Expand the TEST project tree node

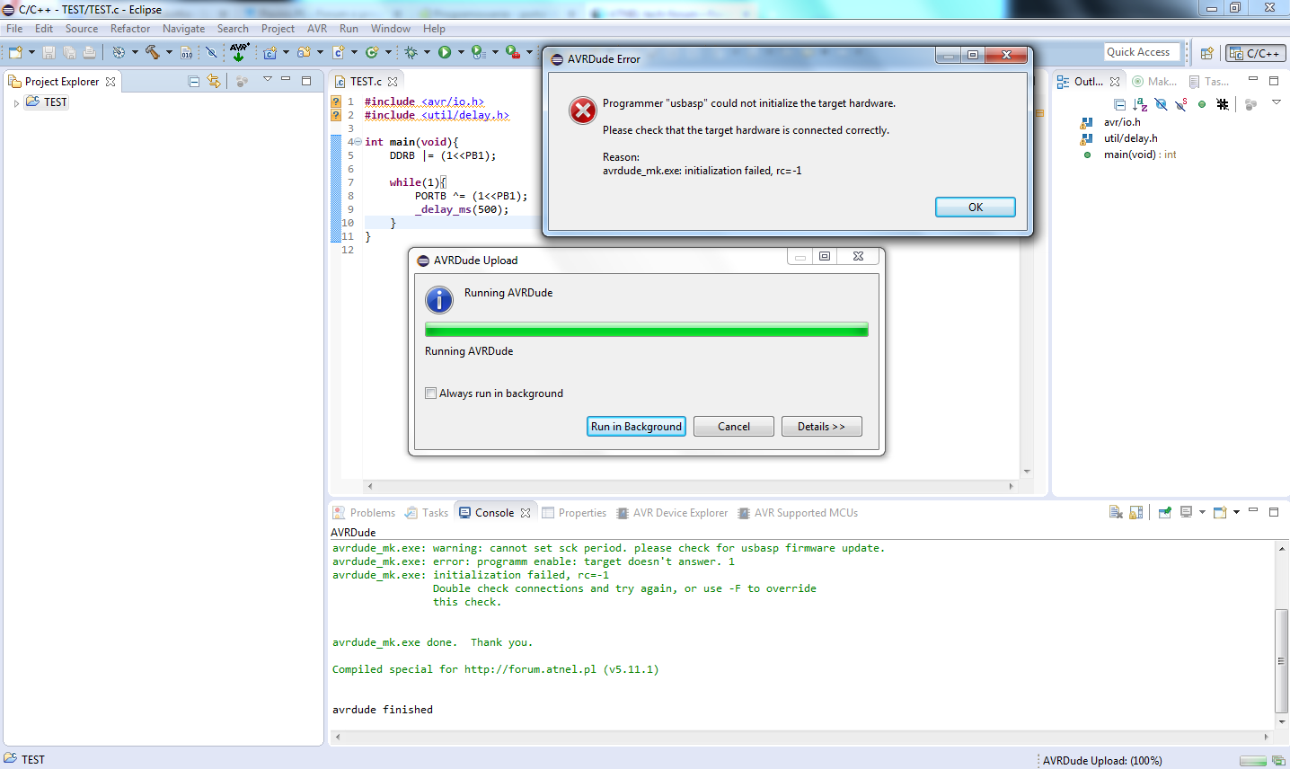(x=16, y=102)
